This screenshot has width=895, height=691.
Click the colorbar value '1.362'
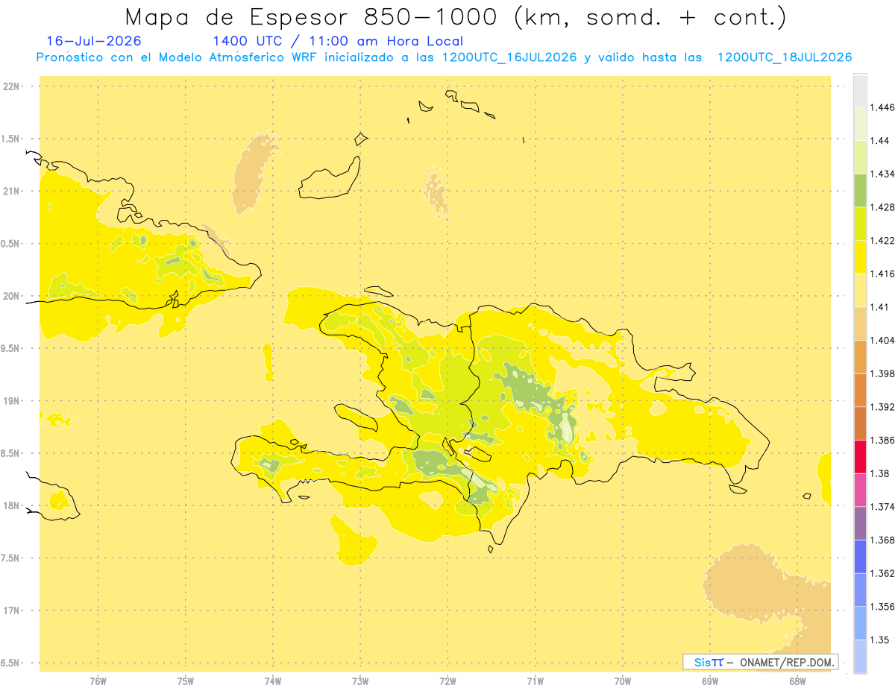click(882, 573)
